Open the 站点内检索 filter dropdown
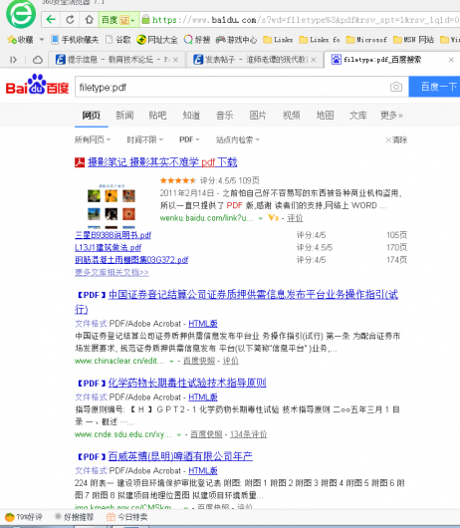 [x=238, y=139]
